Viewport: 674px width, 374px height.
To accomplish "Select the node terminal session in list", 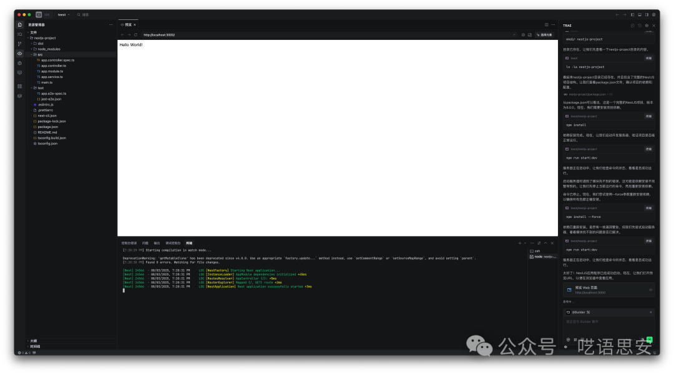I will point(544,257).
